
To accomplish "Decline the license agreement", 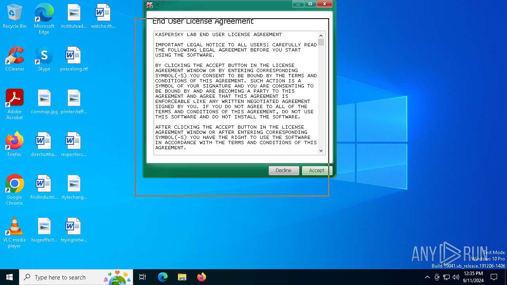I will tap(284, 170).
